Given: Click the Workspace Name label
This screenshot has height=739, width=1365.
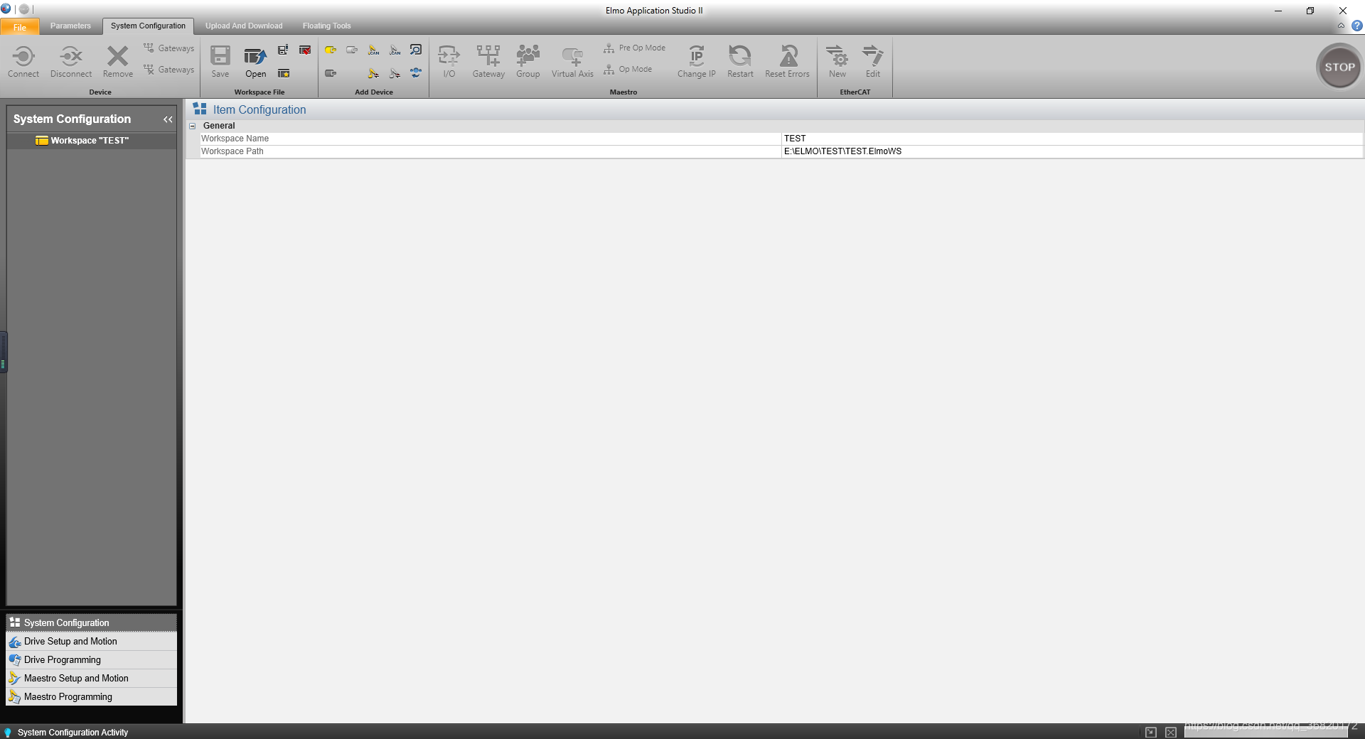Looking at the screenshot, I should [x=235, y=139].
